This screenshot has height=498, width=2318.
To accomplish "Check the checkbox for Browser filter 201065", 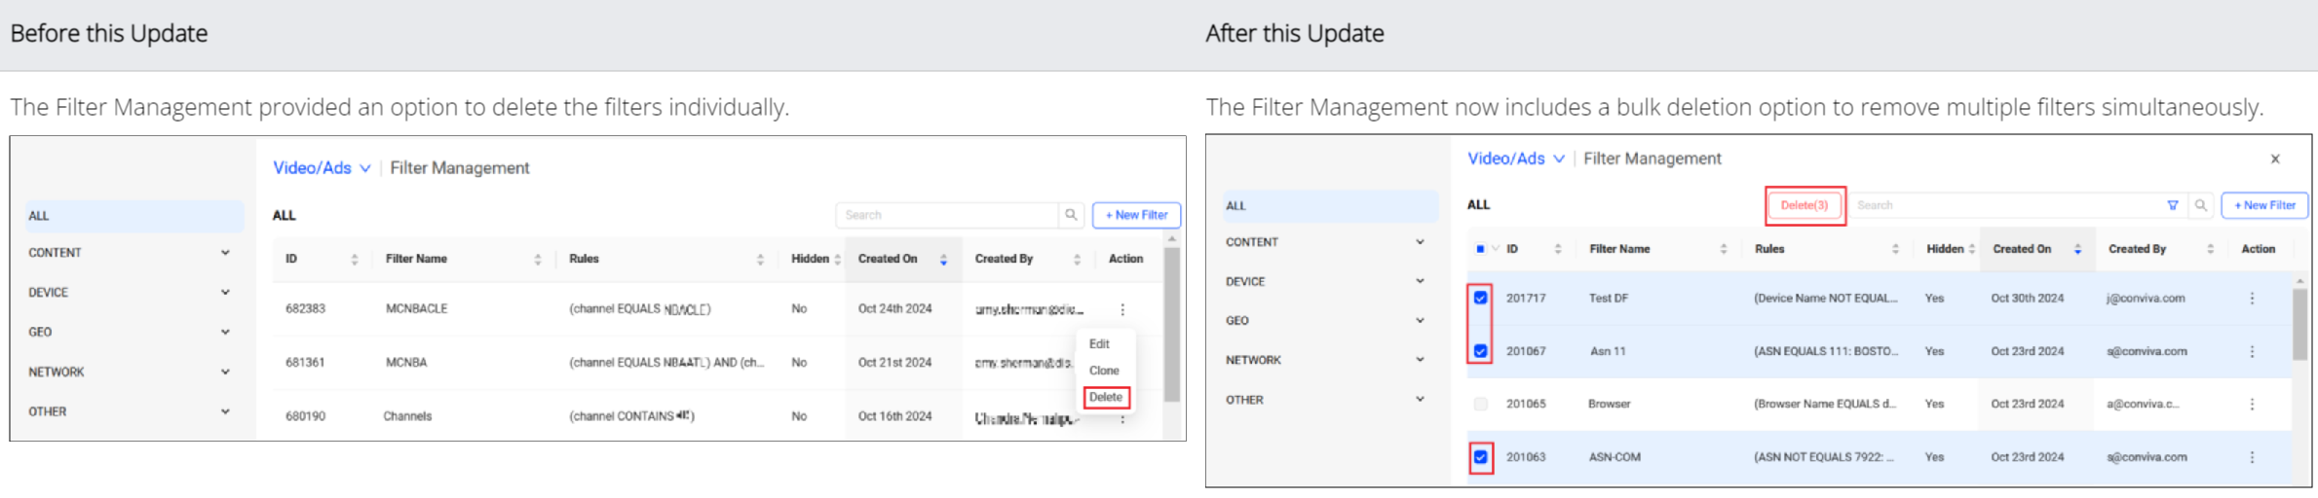I will [1480, 404].
